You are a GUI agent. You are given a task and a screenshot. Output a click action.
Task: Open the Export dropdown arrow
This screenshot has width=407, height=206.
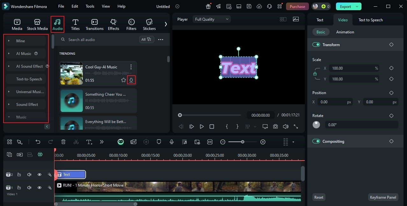[x=357, y=6]
